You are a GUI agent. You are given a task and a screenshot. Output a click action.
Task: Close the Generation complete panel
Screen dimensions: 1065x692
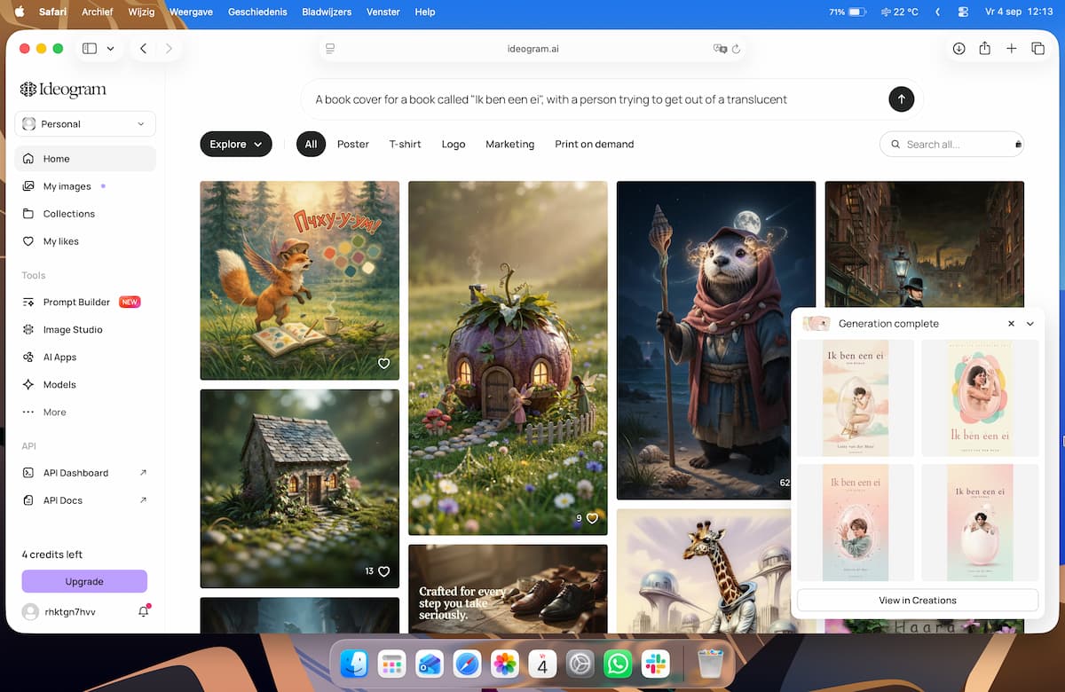[x=1011, y=324]
